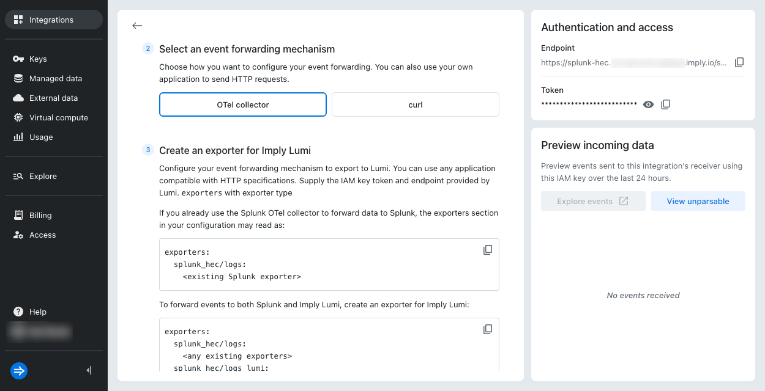Image resolution: width=765 pixels, height=391 pixels.
Task: Click the Virtual compute chip icon
Action: 18,117
